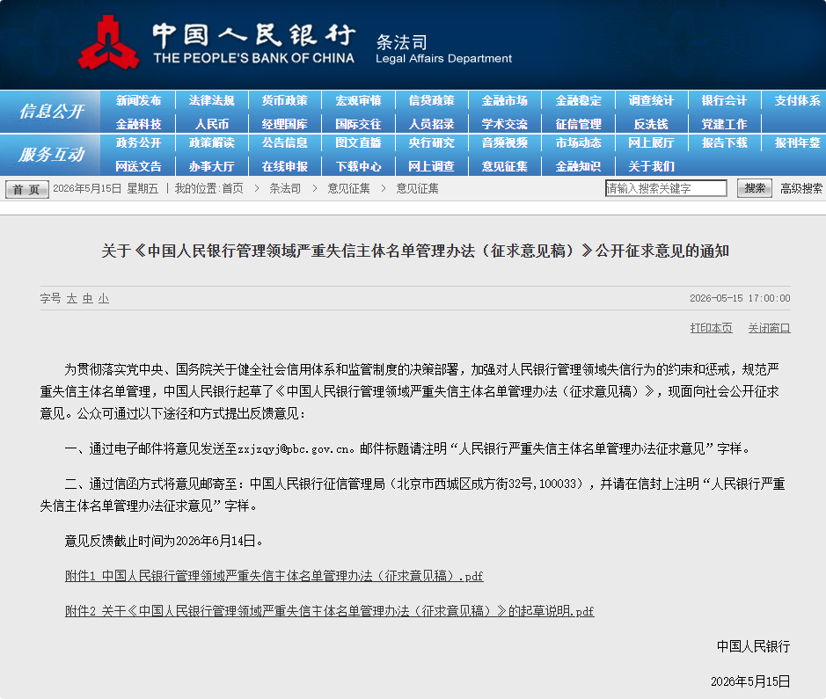
Task: Open 关于我们 page
Action: [651, 166]
